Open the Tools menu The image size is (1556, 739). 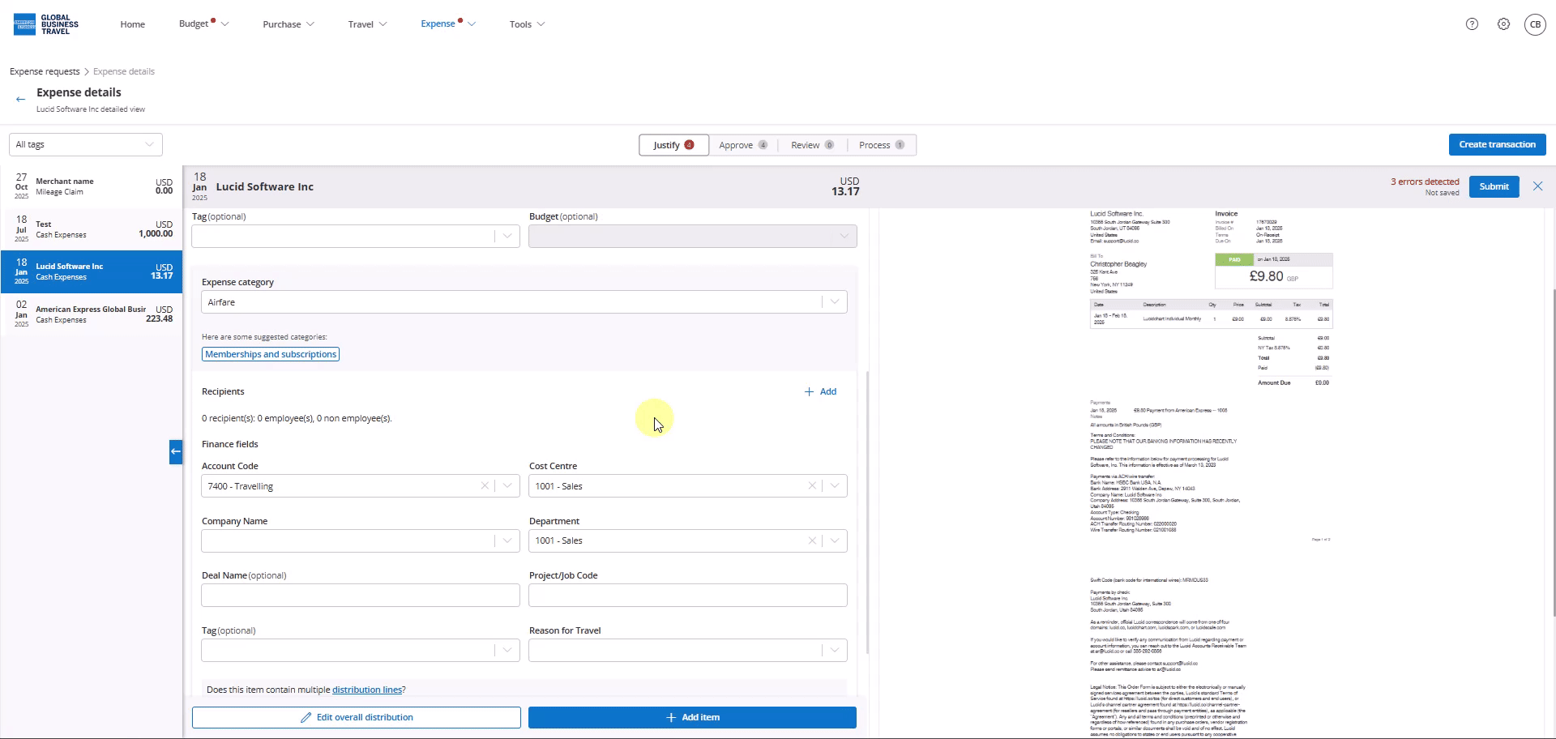tap(527, 24)
